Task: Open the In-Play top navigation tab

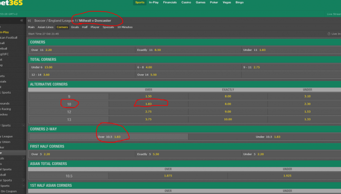Action: coord(153,2)
